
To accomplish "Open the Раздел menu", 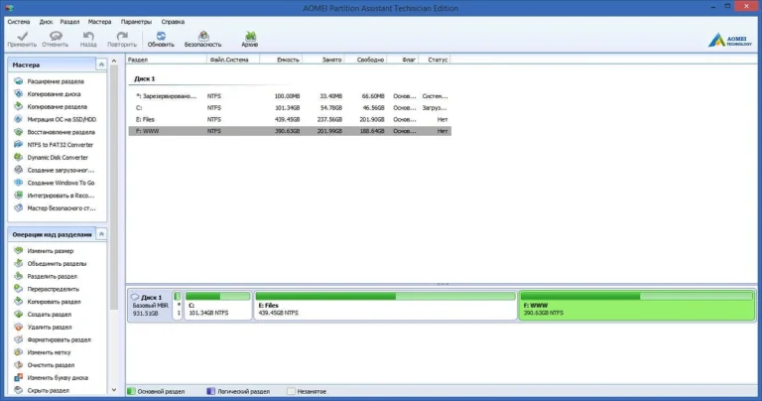I will pos(69,22).
